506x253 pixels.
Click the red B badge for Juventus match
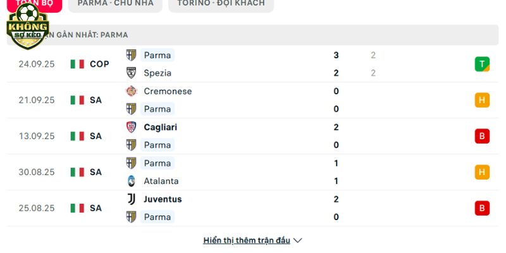[482, 208]
